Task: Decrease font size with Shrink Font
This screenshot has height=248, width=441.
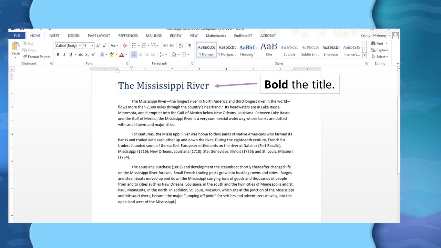Action: click(x=104, y=45)
